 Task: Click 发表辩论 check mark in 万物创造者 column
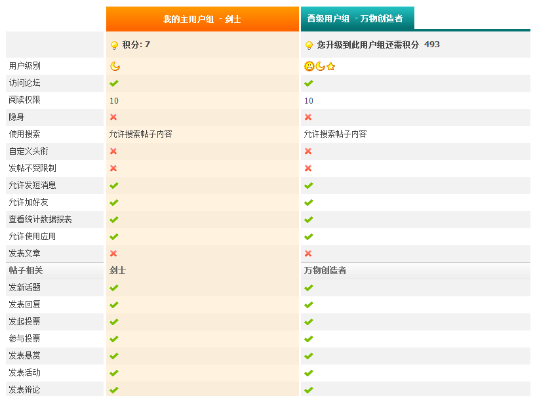click(x=308, y=390)
